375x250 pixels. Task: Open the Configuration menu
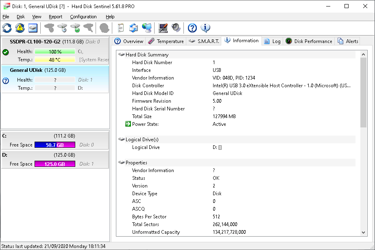pos(83,17)
